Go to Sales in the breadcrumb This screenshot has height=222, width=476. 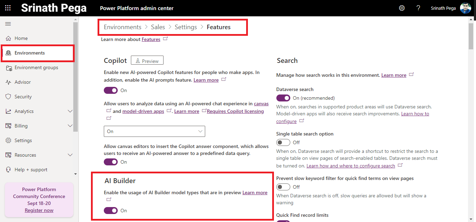158,27
